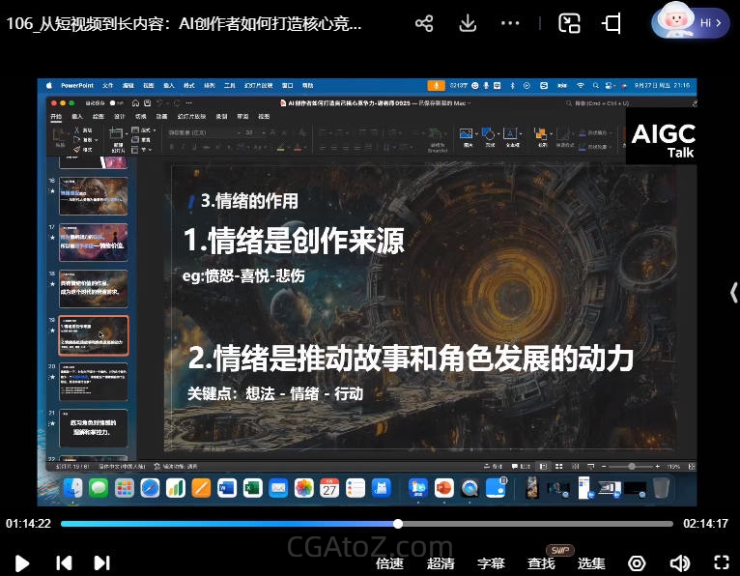The image size is (740, 576).
Task: Mute the video with the speaker icon
Action: 680,563
